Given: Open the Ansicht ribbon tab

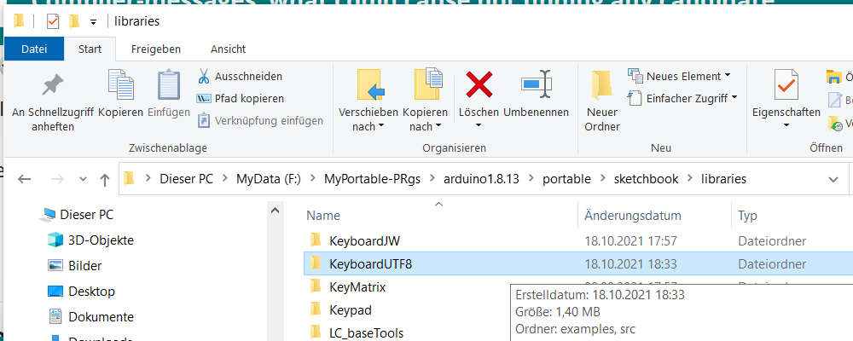Looking at the screenshot, I should point(228,49).
